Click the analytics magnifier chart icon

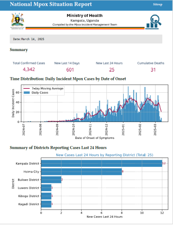click(153, 22)
